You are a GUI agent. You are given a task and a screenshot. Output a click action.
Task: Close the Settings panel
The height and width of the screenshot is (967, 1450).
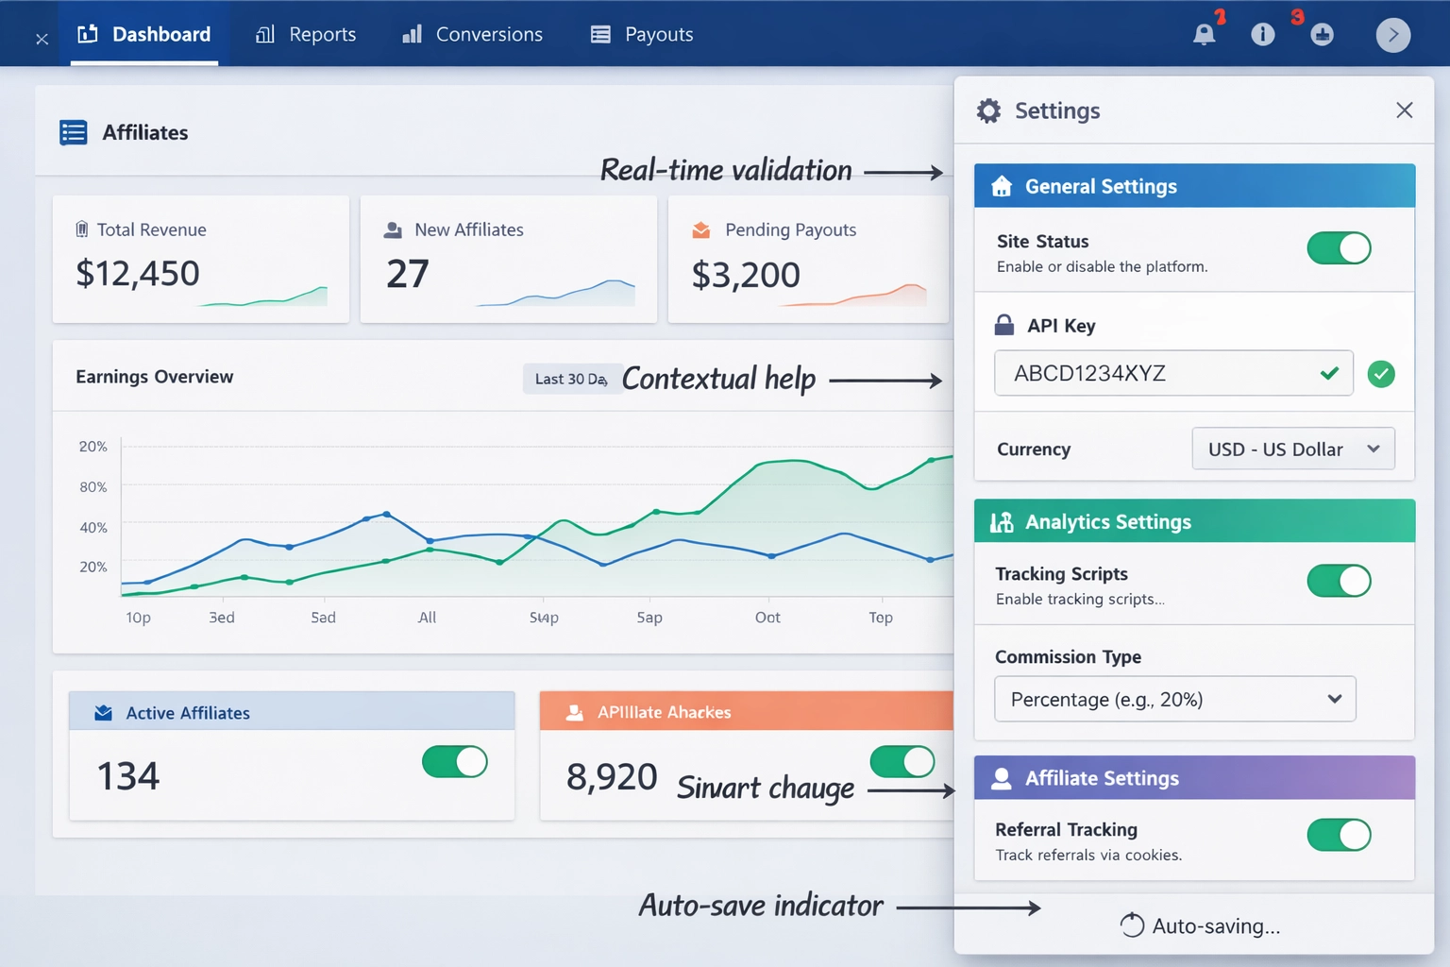[x=1405, y=110]
